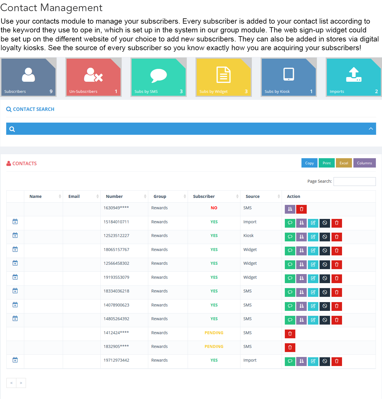The height and width of the screenshot is (399, 382).
Task: Open the Imports tile
Action: tap(353, 77)
